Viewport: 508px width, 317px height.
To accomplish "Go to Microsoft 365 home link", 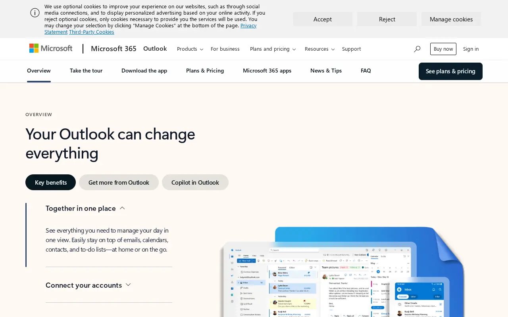I will (x=114, y=49).
